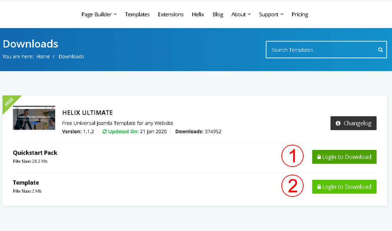
Task: Expand the Page Builder dropdown chevron
Action: [115, 14]
